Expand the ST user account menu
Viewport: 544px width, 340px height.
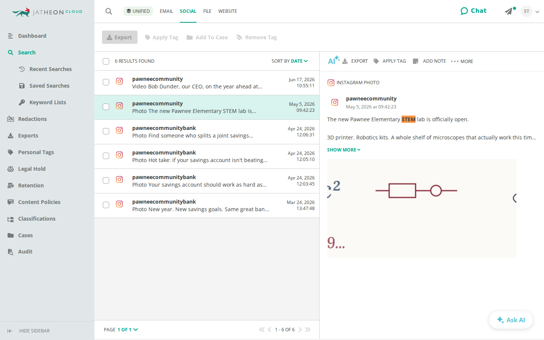tap(530, 11)
